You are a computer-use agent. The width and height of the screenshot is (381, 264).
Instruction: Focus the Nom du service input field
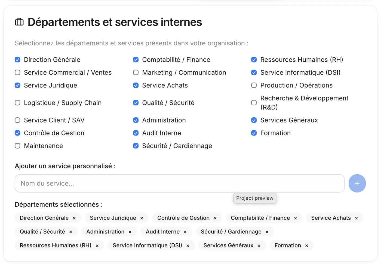point(180,183)
